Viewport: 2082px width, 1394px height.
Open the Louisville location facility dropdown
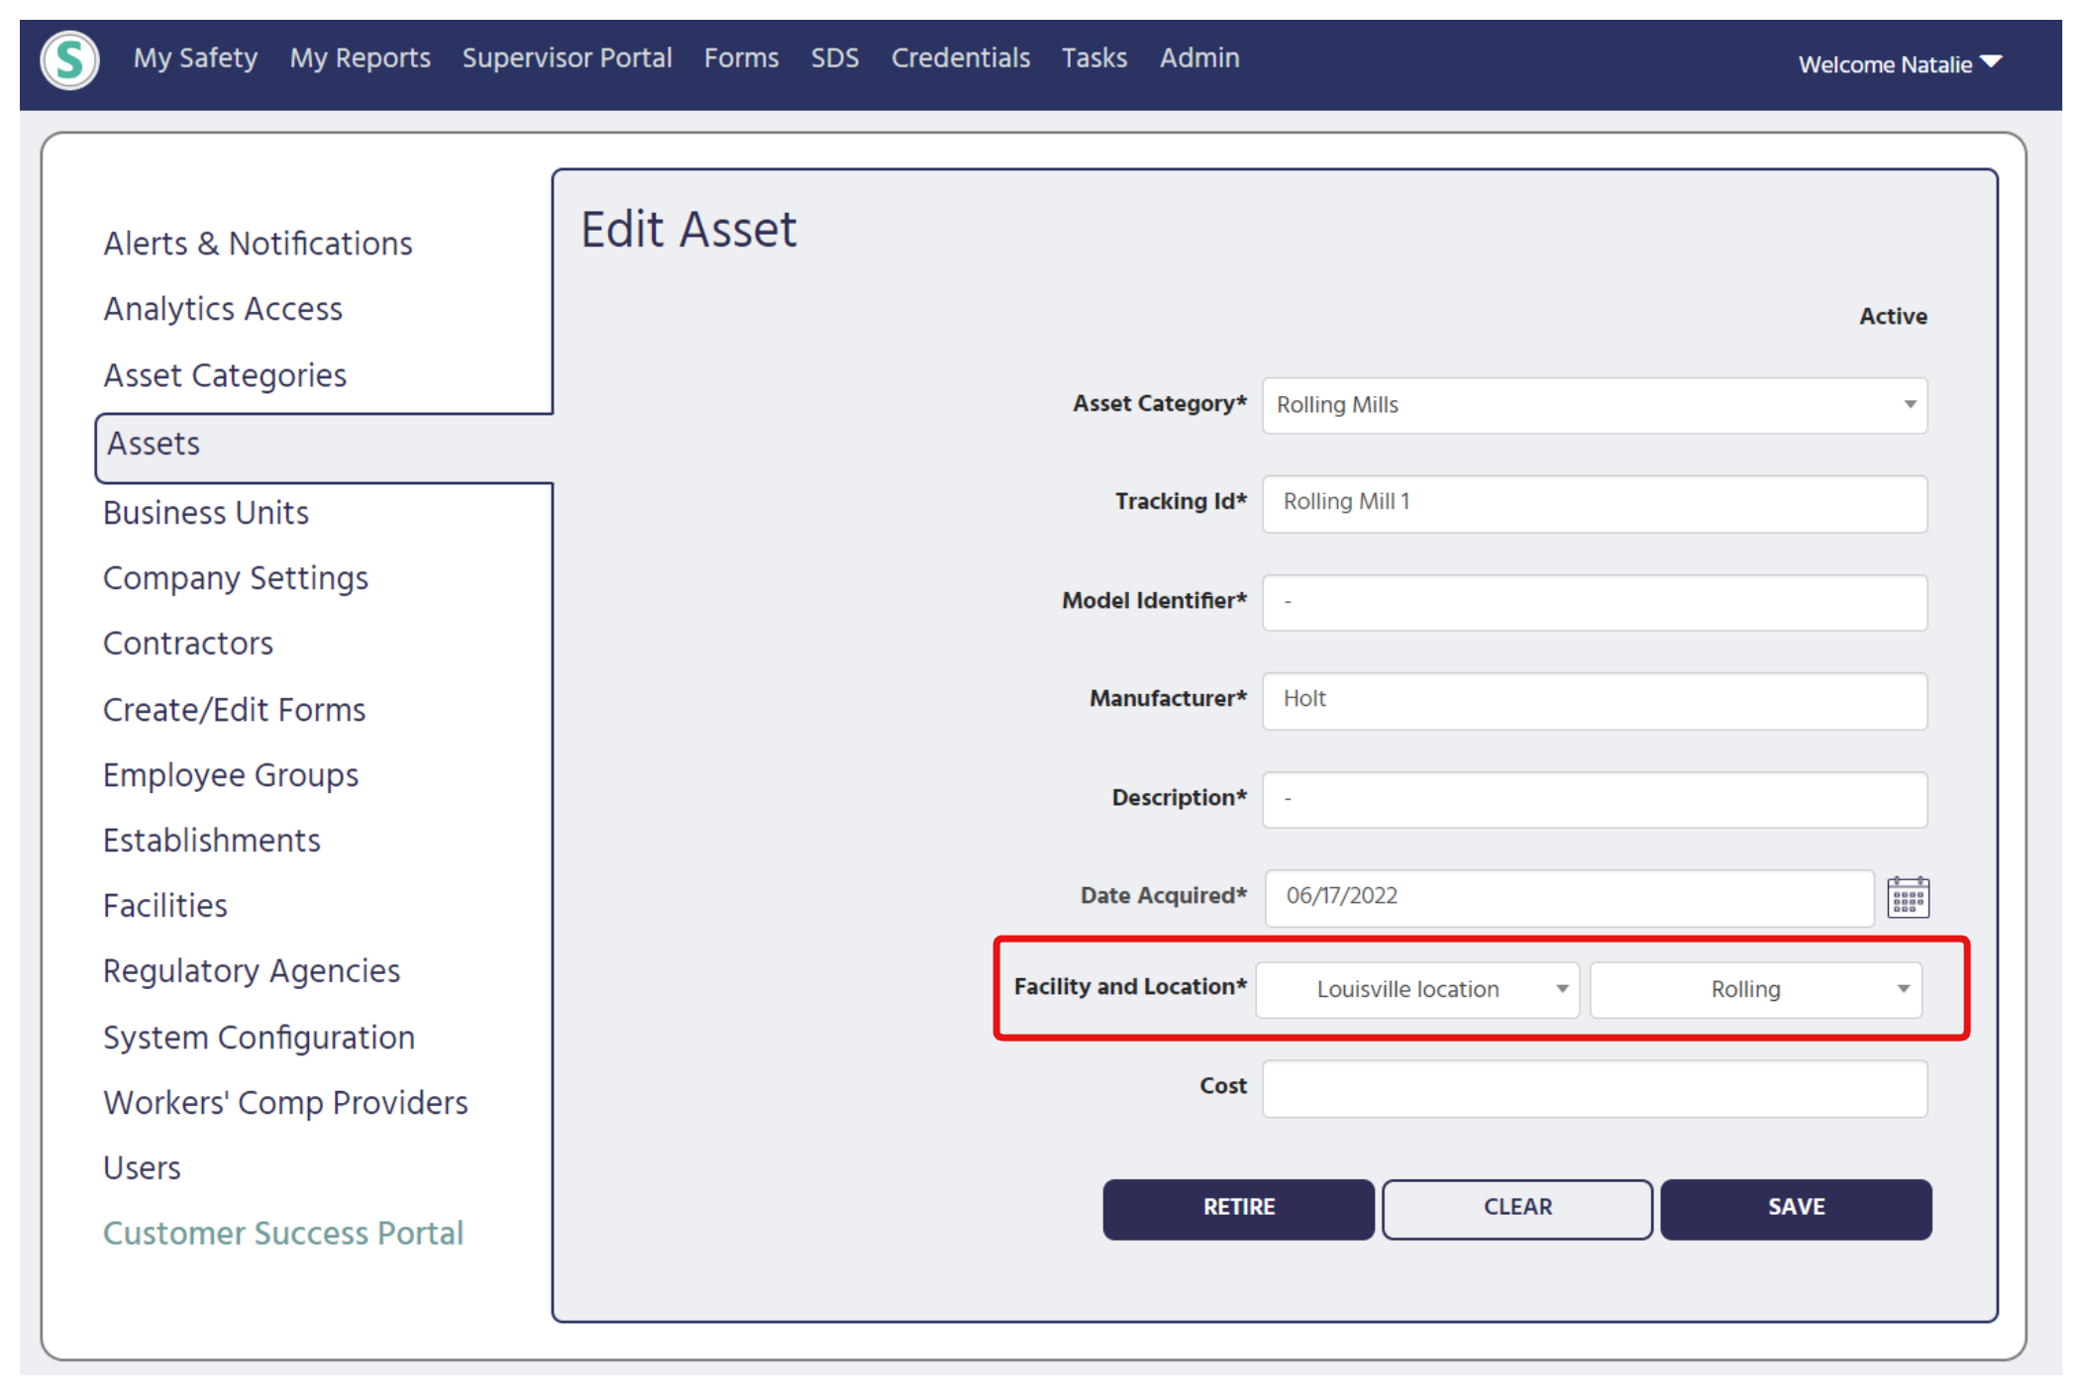(x=1417, y=989)
